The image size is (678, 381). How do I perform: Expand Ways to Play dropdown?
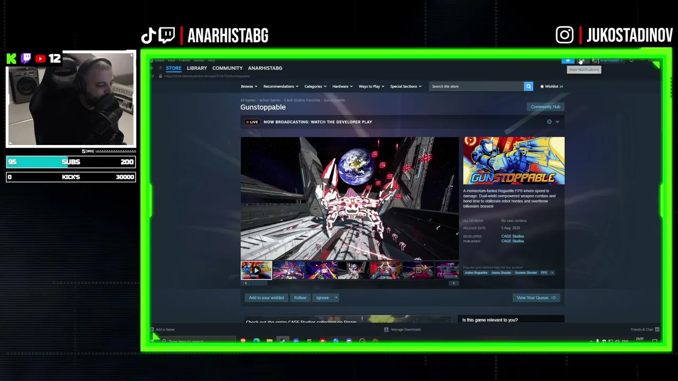coord(371,86)
